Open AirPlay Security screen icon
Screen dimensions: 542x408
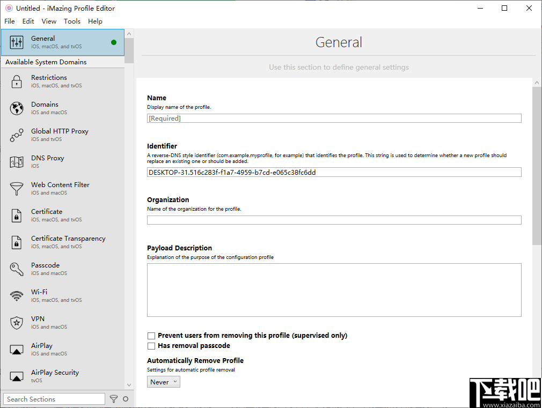pos(17,376)
